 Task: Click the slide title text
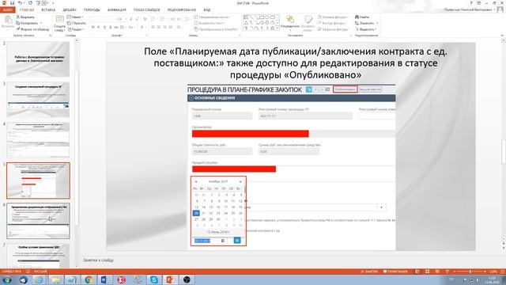tap(296, 63)
